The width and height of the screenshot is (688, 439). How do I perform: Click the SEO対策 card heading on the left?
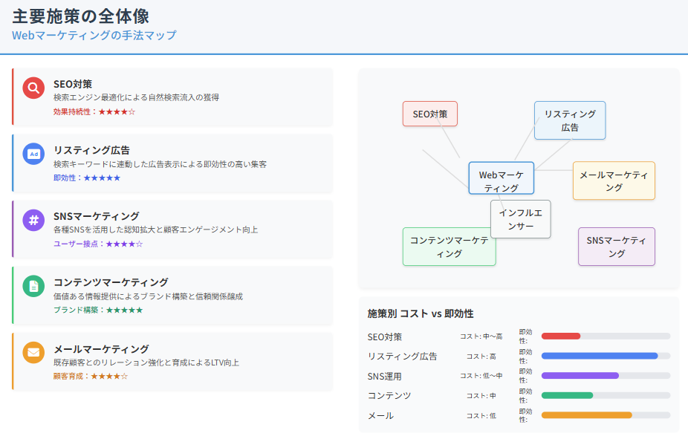[x=73, y=84]
